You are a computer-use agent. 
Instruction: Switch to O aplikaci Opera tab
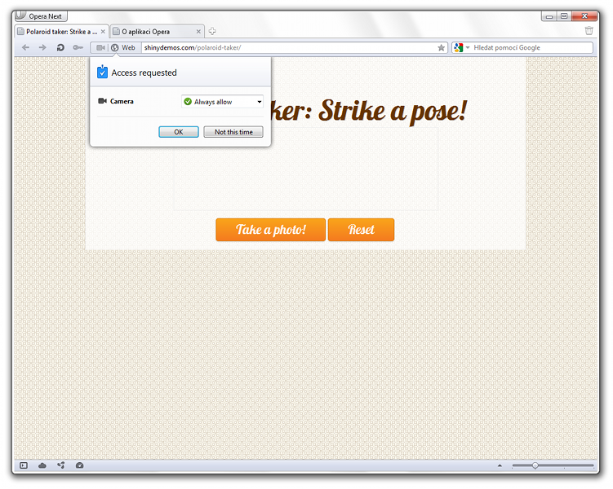pos(157,32)
